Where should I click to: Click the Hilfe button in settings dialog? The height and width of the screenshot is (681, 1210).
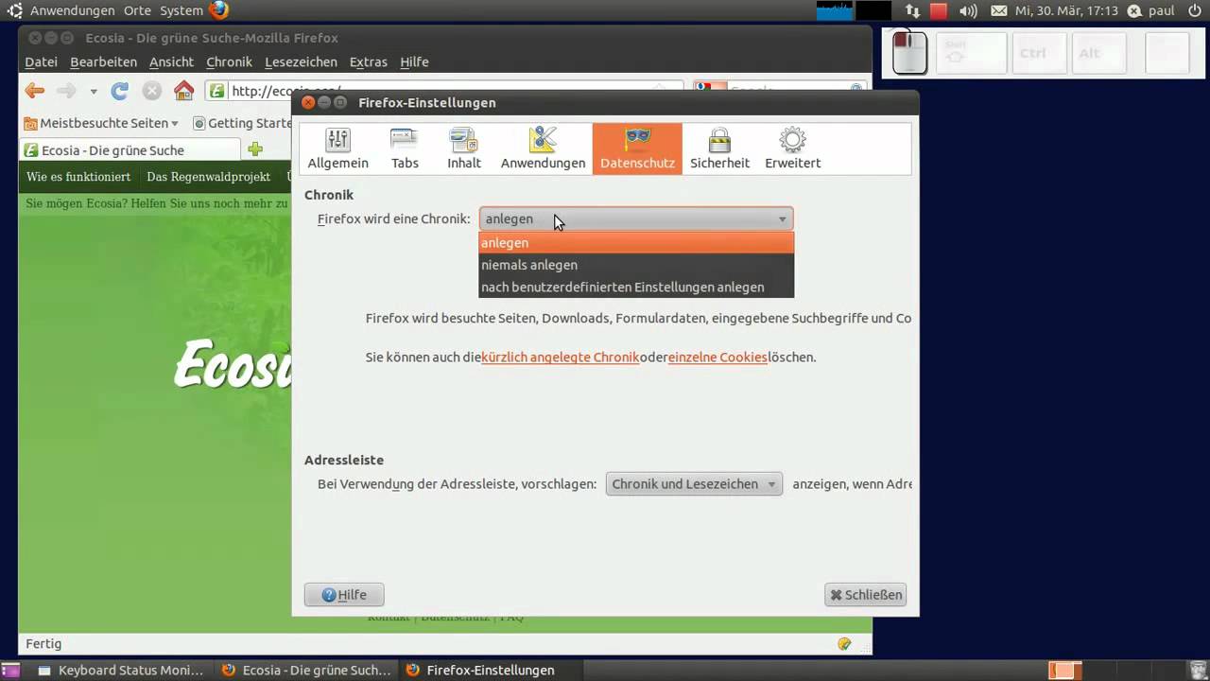click(x=344, y=595)
